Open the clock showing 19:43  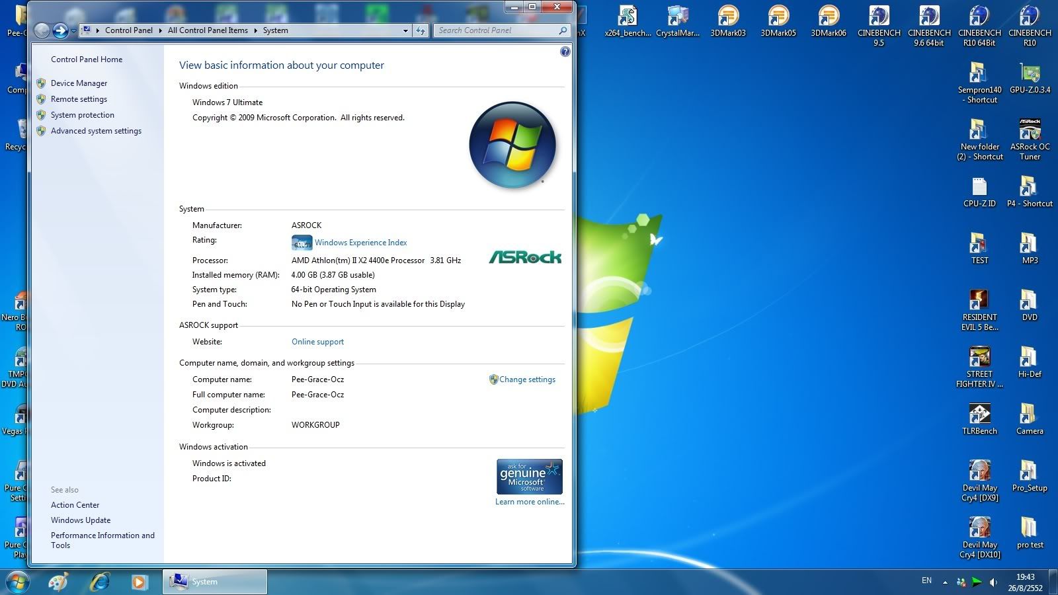click(x=1026, y=582)
